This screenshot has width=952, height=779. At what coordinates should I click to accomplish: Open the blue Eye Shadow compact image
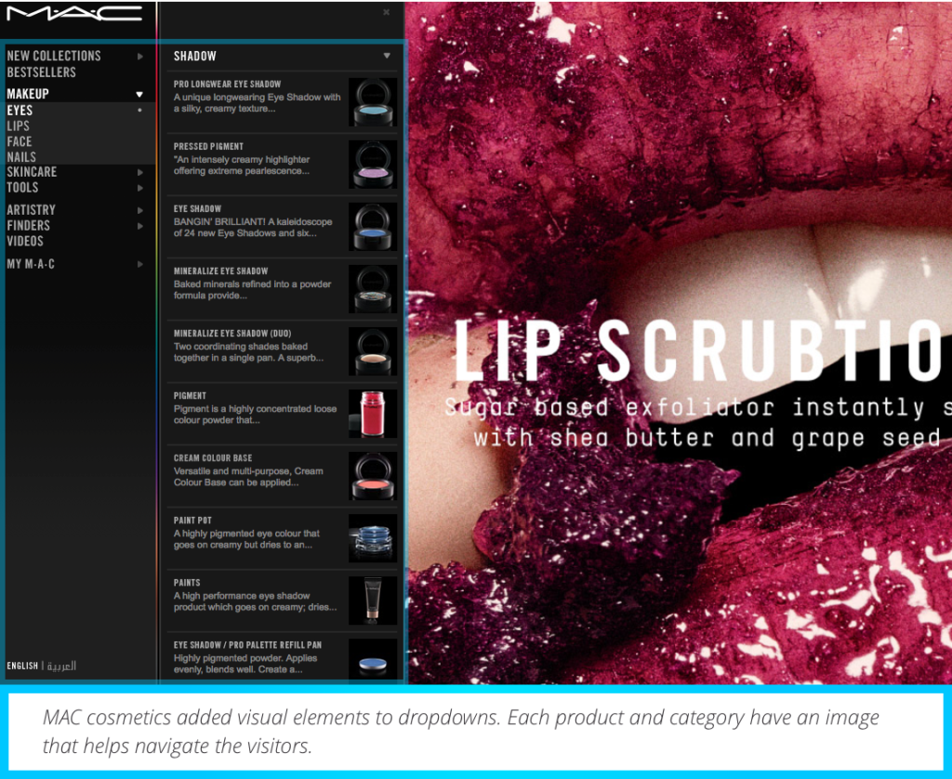(x=373, y=227)
